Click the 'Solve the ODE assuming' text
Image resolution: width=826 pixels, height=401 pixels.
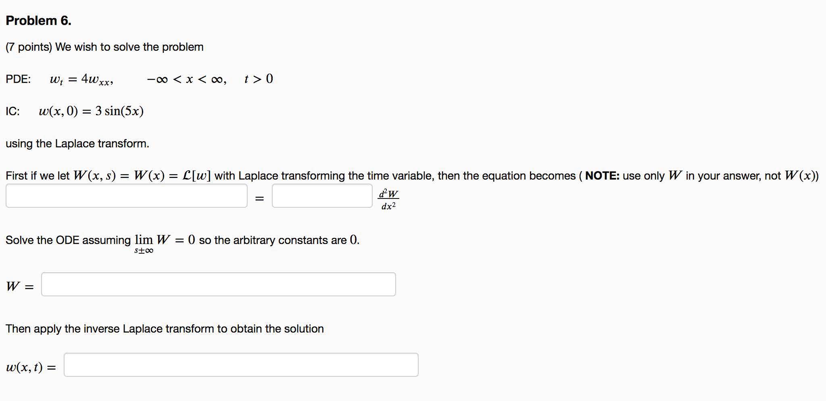click(x=68, y=240)
